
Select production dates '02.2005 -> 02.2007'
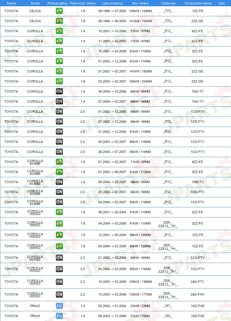(112, 81)
